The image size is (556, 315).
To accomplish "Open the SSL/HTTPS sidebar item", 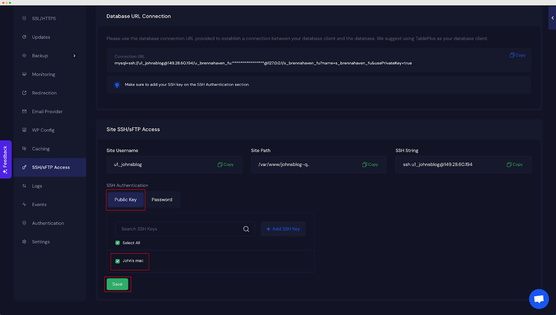I will 44,18.
